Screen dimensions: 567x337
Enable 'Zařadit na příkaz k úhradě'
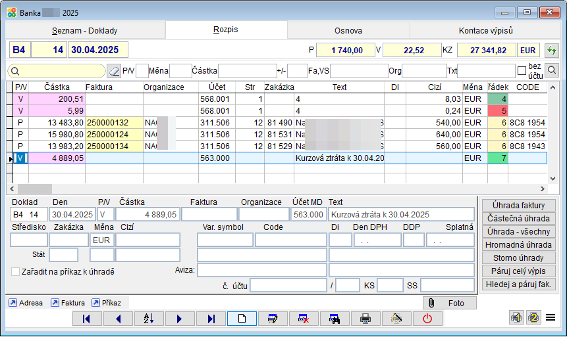coord(16,272)
